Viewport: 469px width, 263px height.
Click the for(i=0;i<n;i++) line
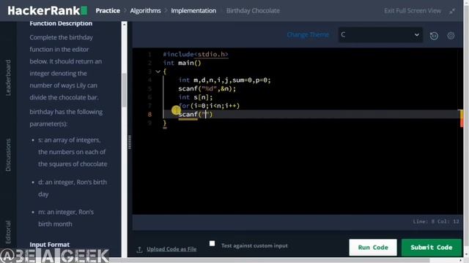click(x=209, y=106)
